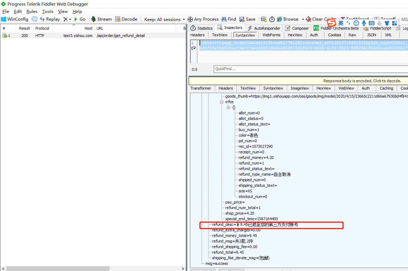The width and height of the screenshot is (408, 271).
Task: Switch to the Composer tab
Action: (297, 28)
